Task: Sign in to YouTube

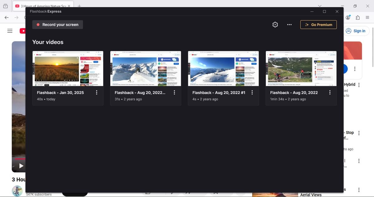Action: pos(356,30)
